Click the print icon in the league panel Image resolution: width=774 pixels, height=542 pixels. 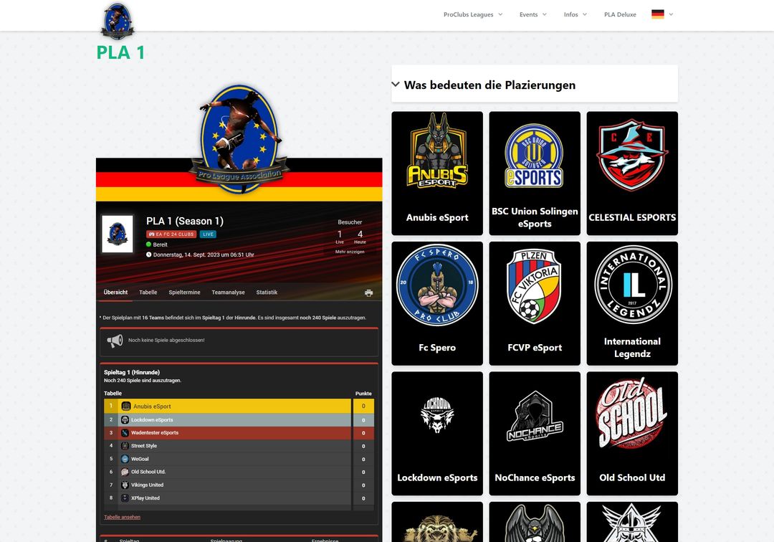coord(368,293)
